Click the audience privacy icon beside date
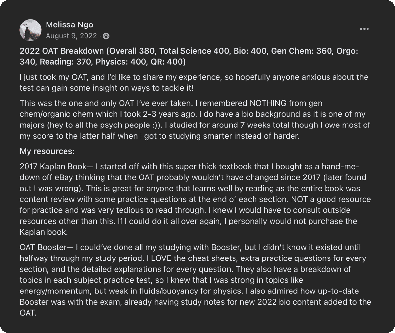The height and width of the screenshot is (333, 395). coord(106,36)
